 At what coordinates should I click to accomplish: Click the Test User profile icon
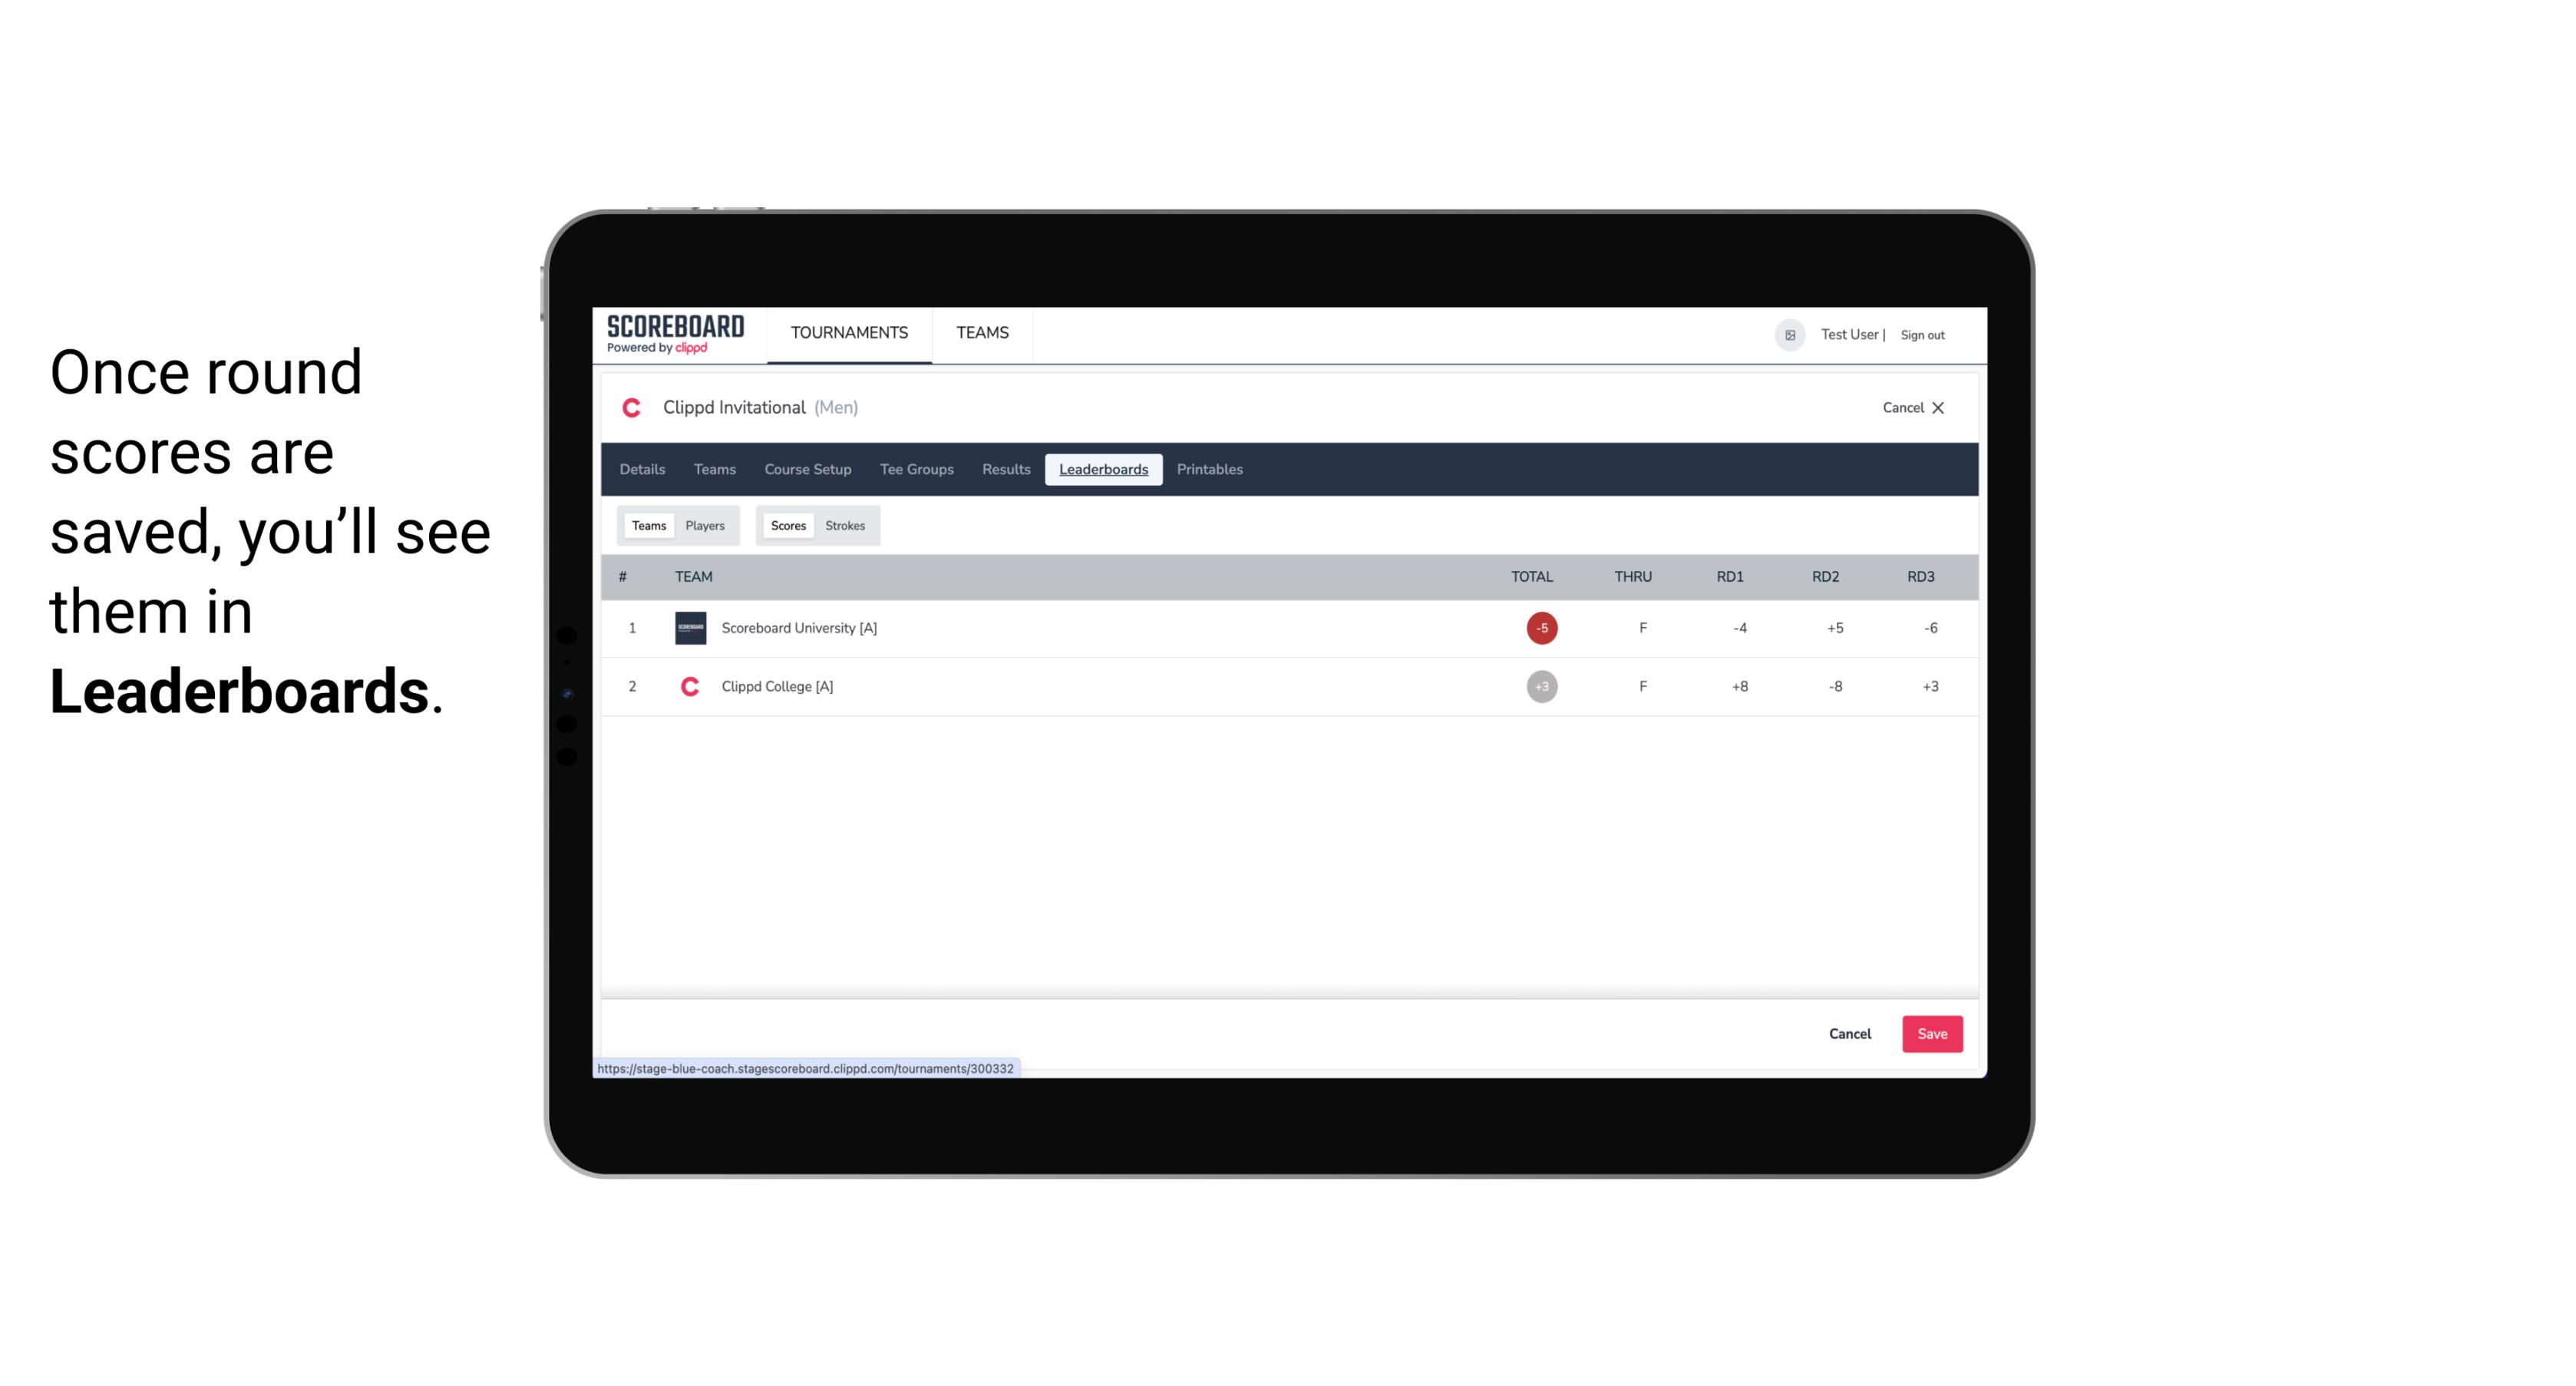pos(1789,333)
